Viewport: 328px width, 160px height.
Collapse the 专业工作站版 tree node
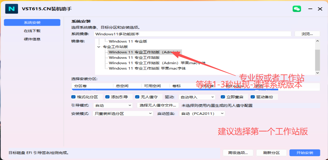(99, 47)
